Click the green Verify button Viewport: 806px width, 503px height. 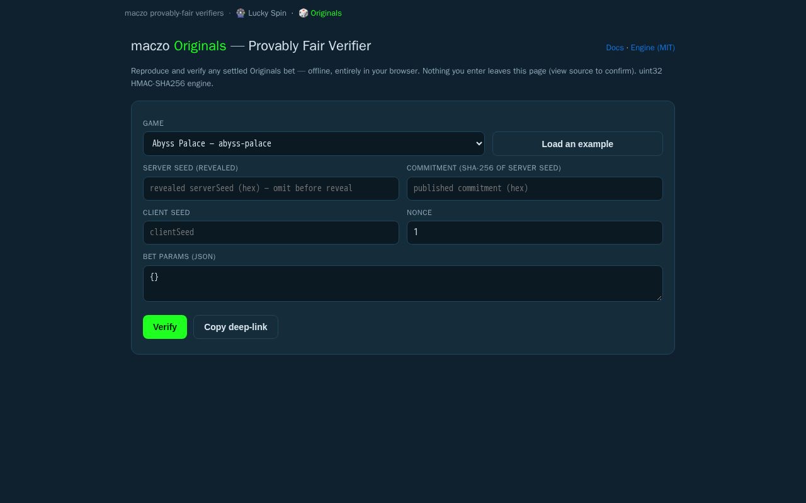click(x=165, y=327)
